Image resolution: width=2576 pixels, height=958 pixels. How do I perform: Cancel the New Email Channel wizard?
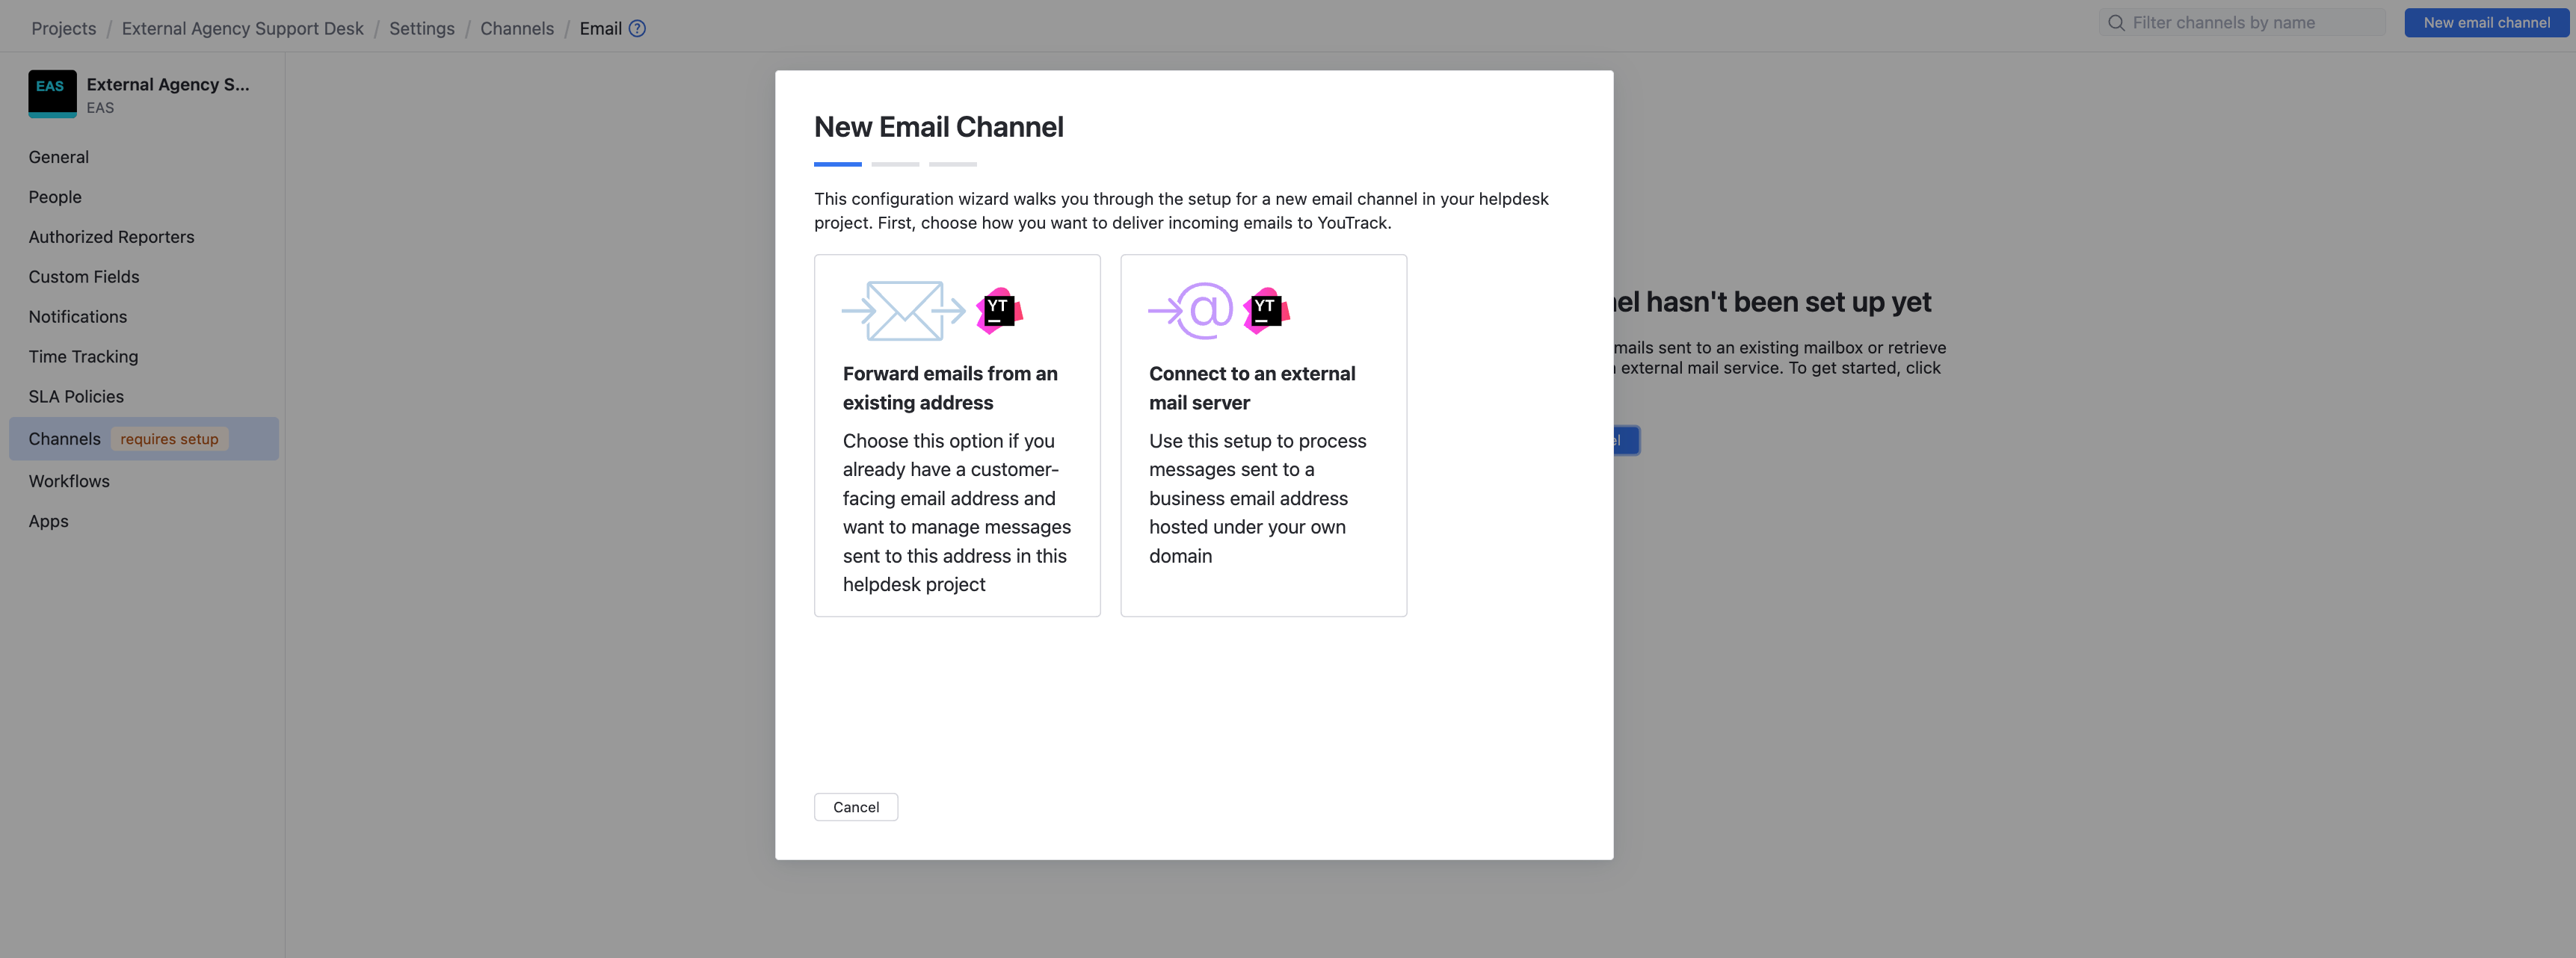point(856,807)
